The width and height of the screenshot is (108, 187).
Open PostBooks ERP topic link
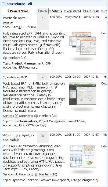pyautogui.click(x=22, y=67)
